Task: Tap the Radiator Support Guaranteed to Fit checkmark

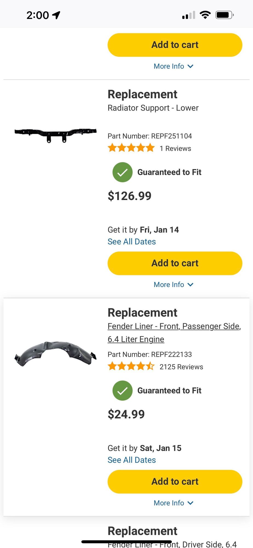Action: (122, 172)
